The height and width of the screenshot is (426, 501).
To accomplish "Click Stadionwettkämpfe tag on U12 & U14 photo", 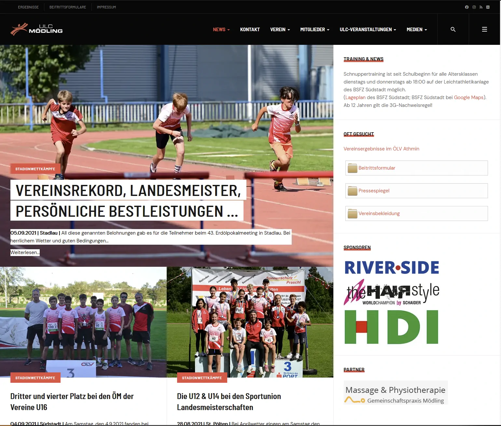I will coord(202,378).
